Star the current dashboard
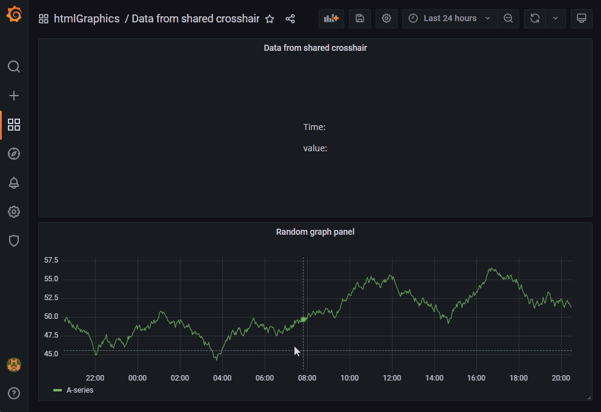 (x=270, y=19)
